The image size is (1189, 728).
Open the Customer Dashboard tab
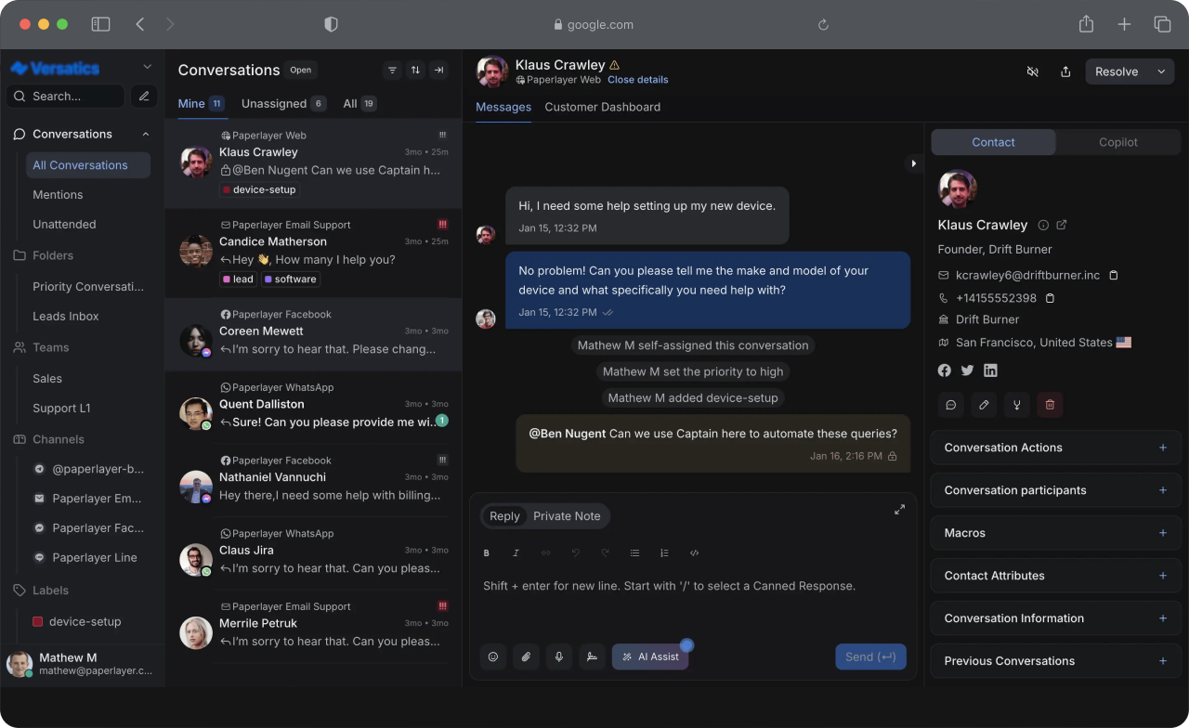pos(603,107)
